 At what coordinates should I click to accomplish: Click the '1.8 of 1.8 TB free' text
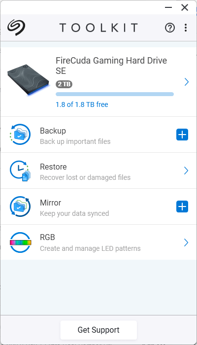click(82, 104)
